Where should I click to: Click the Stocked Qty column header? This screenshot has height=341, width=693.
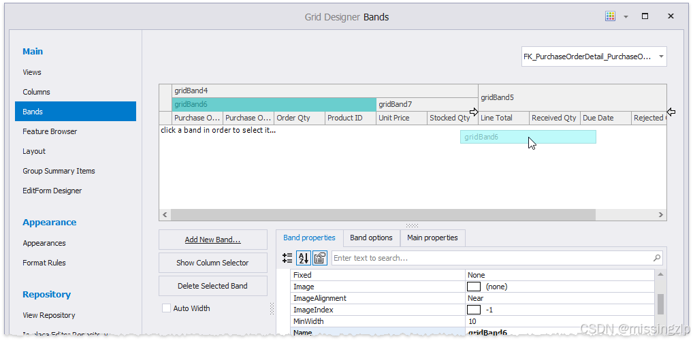click(453, 118)
